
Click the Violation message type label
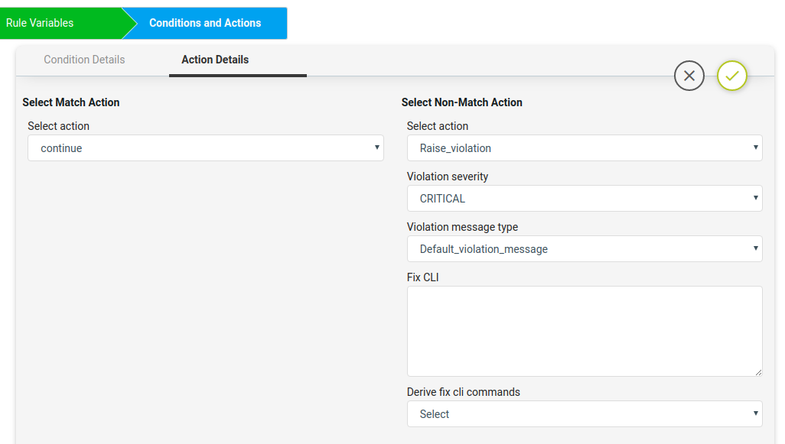click(463, 227)
